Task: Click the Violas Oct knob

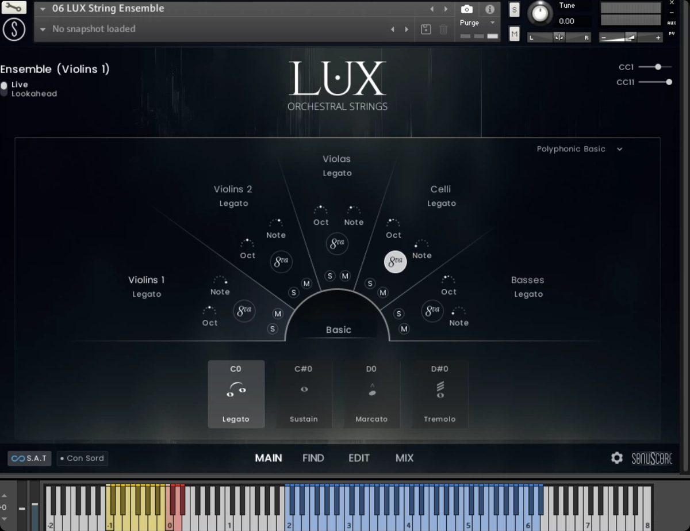Action: point(321,211)
